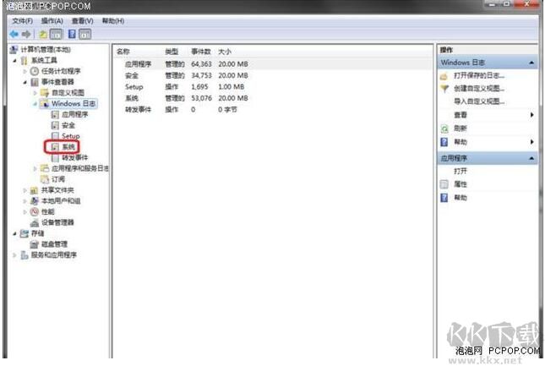
Task: Click the Forward arrow toolbar icon
Action: point(26,34)
